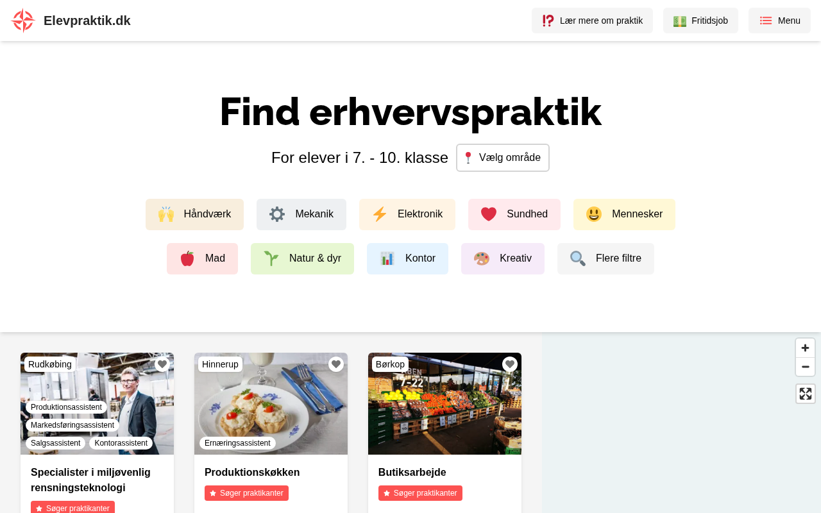Click the Elevpraktik.dk compass logo
The width and height of the screenshot is (821, 513).
click(x=22, y=21)
